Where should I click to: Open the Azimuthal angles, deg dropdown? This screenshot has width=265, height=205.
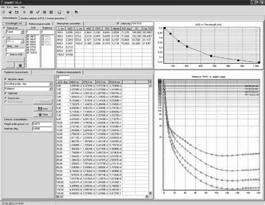pyautogui.click(x=50, y=84)
